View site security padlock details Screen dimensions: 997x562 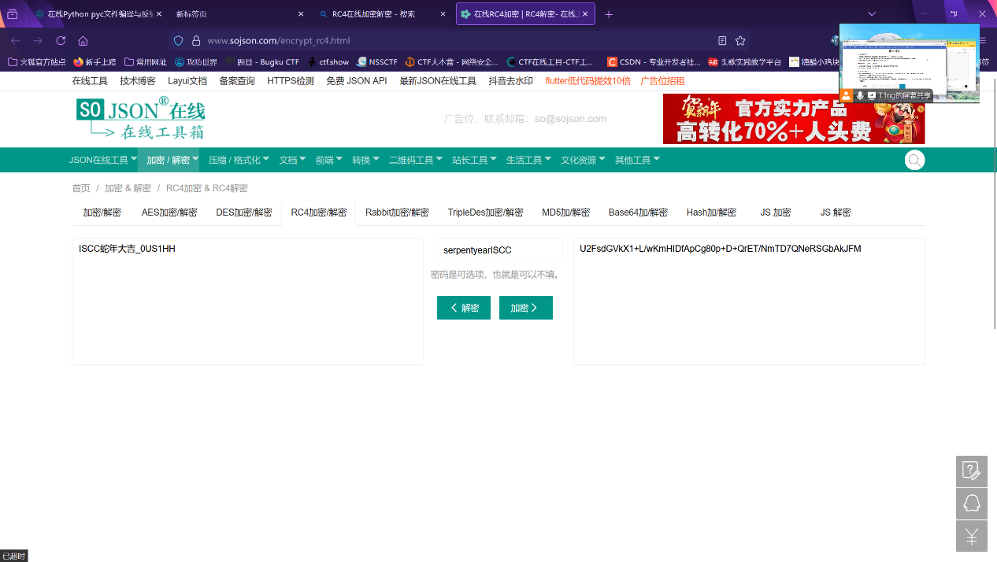click(x=196, y=41)
